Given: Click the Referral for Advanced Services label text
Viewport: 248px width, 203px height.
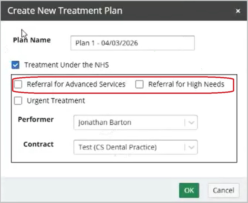Looking at the screenshot, I should click(76, 84).
